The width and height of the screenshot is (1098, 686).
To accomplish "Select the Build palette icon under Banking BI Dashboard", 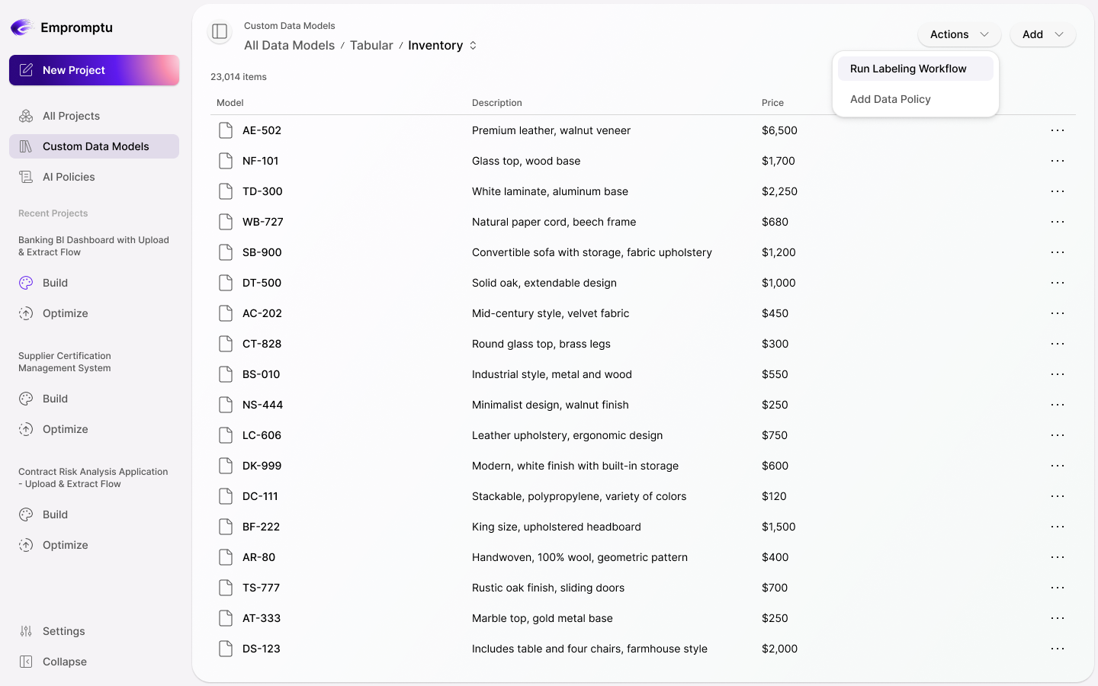I will [x=26, y=283].
